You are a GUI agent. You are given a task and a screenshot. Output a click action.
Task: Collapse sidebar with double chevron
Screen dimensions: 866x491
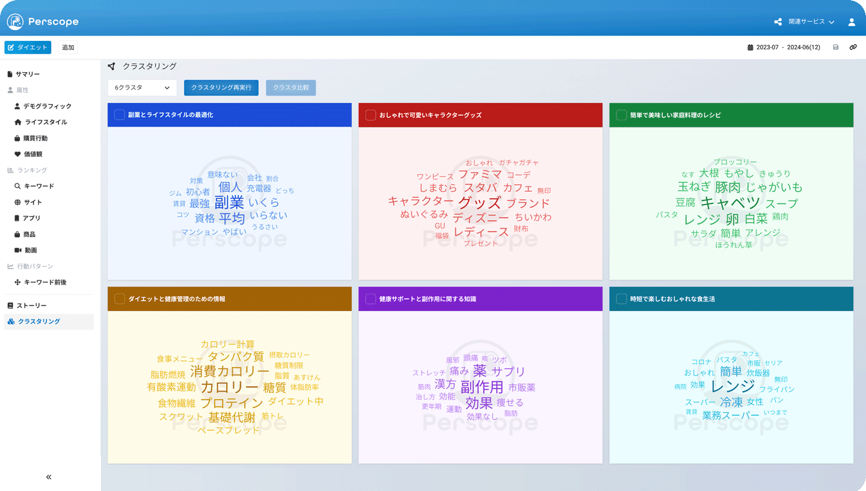(x=49, y=477)
